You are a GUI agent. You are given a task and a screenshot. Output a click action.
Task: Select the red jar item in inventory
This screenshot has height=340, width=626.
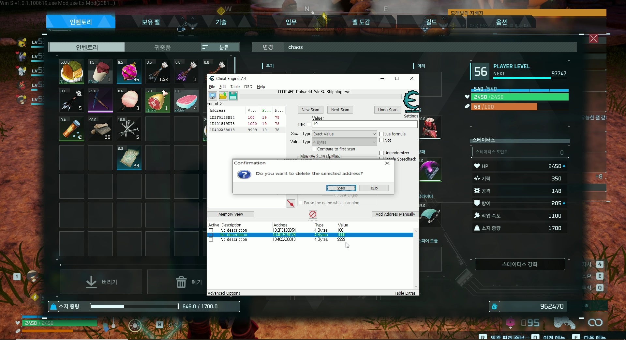click(x=100, y=71)
